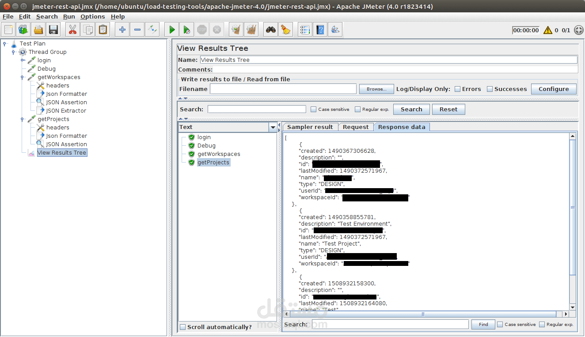585x337 pixels.
Task: Click the Name field with View Results Tree
Action: (x=389, y=60)
